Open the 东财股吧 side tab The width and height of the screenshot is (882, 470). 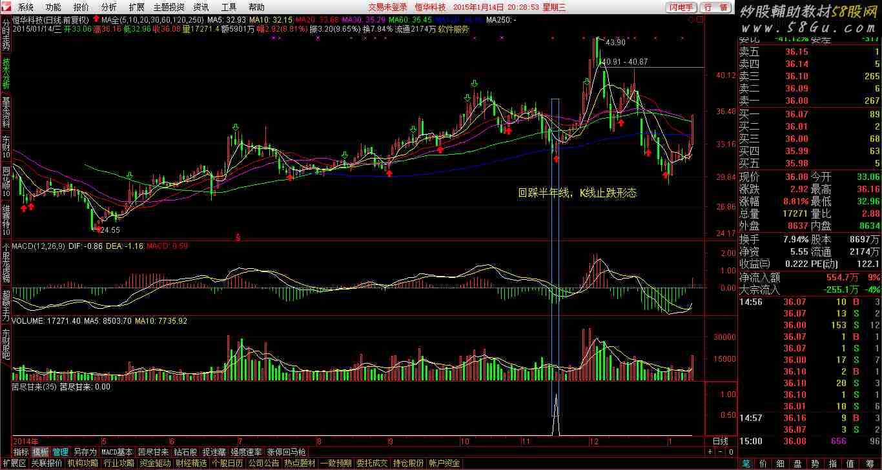point(6,344)
